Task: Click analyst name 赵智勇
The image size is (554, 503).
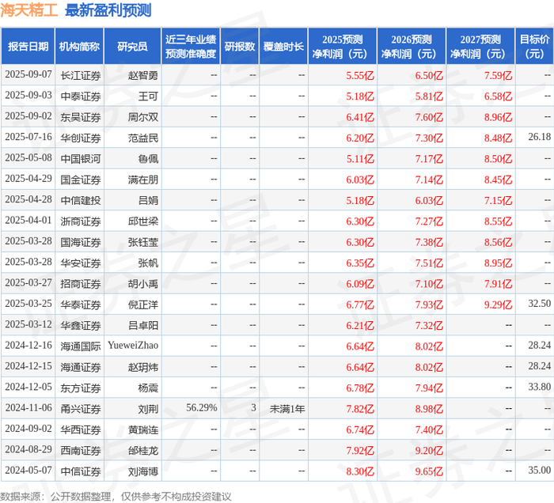Action: point(142,75)
